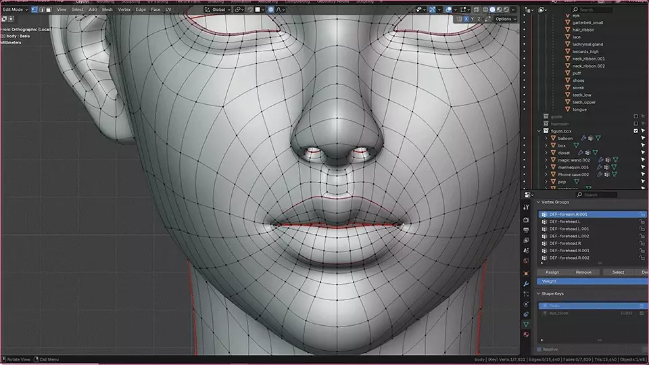The height and width of the screenshot is (365, 649).
Task: Open the Edit Mode dropdown
Action: click(x=16, y=9)
